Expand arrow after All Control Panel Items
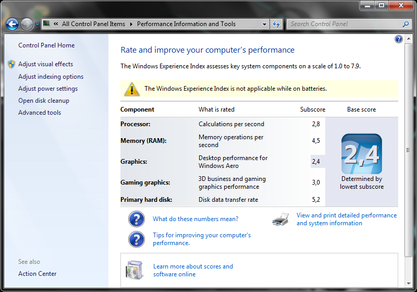The width and height of the screenshot is (417, 292). tap(131, 24)
